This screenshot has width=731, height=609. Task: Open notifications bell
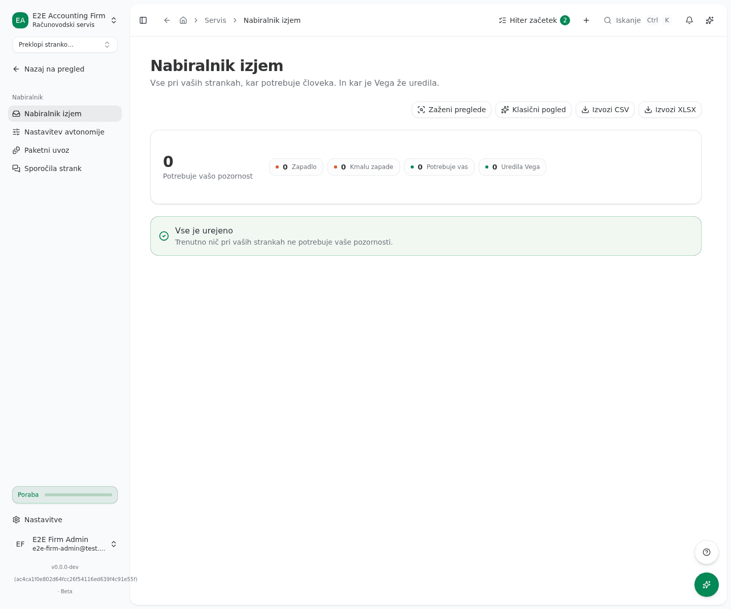tap(689, 20)
